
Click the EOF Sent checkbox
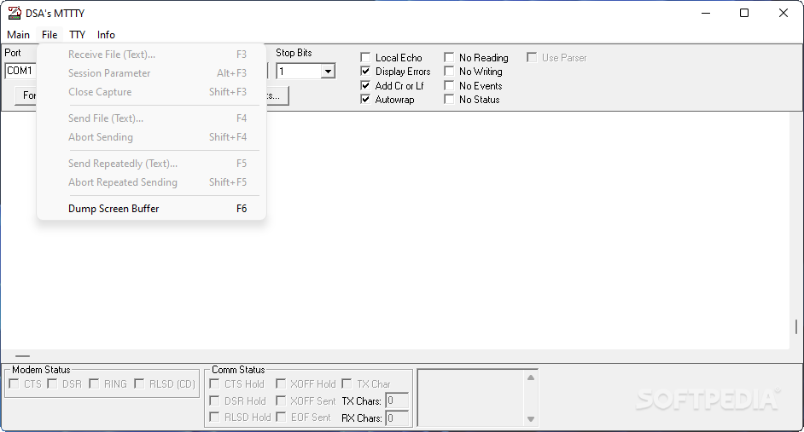pos(281,418)
